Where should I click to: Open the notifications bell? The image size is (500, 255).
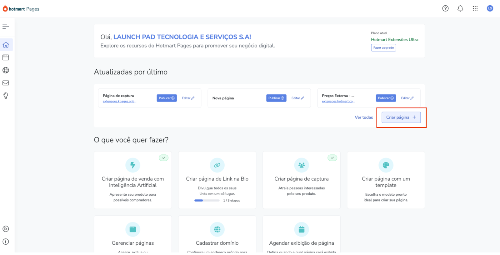coord(460,8)
